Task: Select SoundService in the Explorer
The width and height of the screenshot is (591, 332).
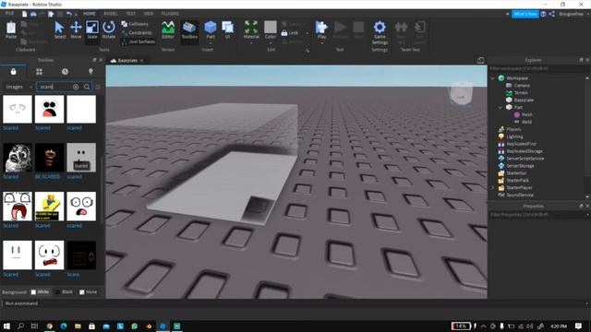Action: pos(520,195)
